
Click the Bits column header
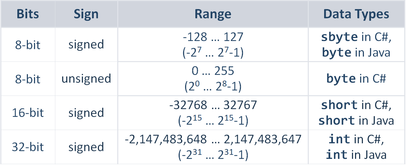tap(28, 14)
